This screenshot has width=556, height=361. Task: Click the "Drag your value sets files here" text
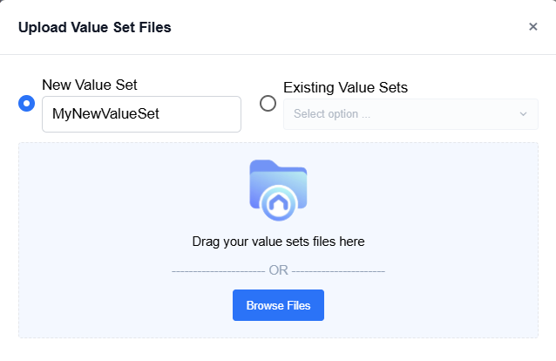pos(278,242)
